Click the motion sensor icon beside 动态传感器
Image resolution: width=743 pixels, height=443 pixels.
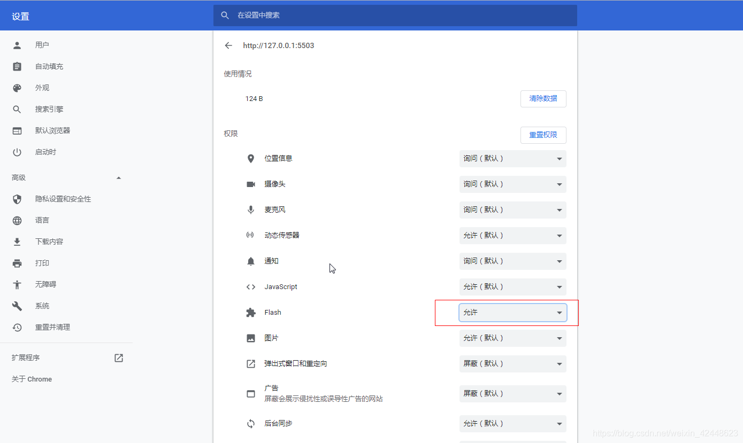[250, 235]
